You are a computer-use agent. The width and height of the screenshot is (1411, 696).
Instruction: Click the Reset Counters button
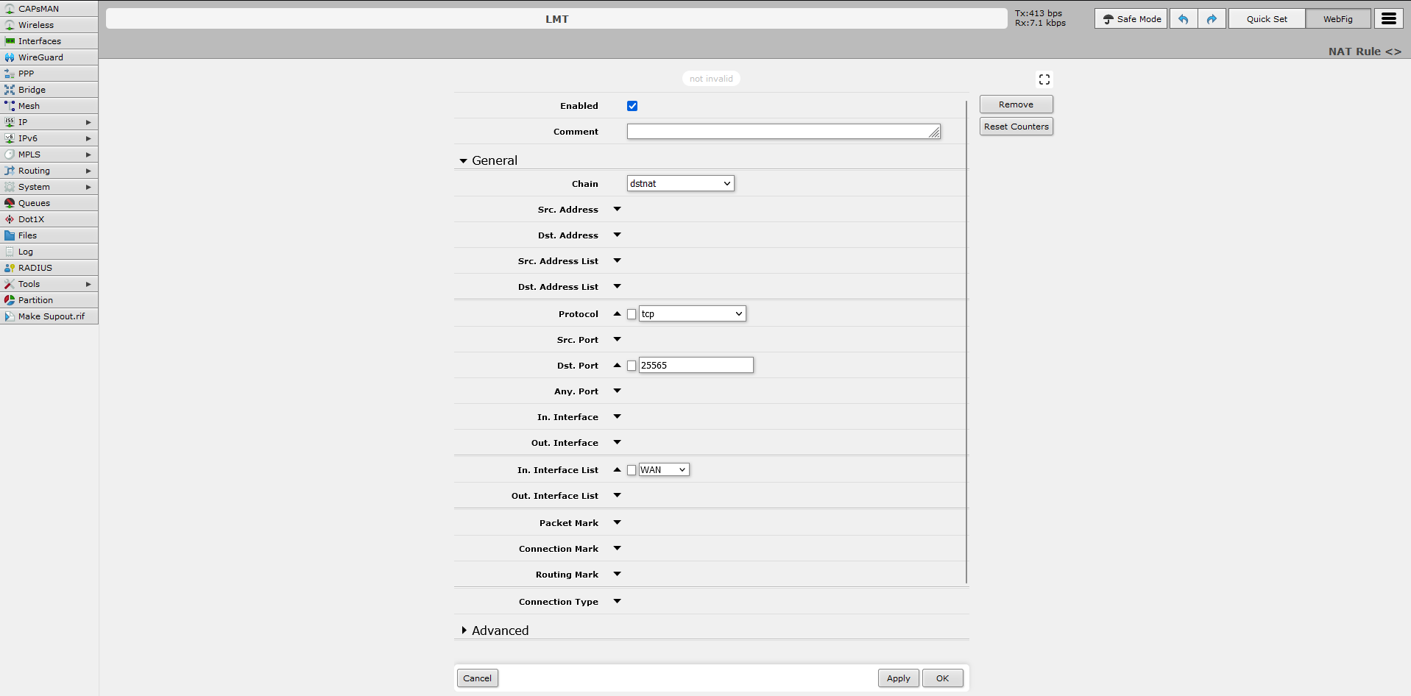coord(1016,126)
